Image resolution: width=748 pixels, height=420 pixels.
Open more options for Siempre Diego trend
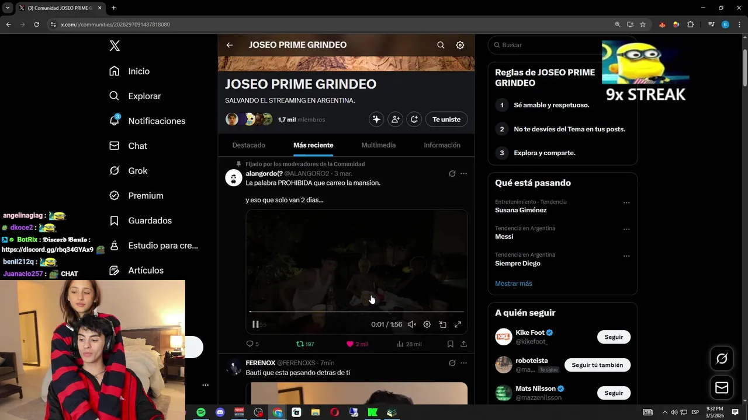[626, 256]
